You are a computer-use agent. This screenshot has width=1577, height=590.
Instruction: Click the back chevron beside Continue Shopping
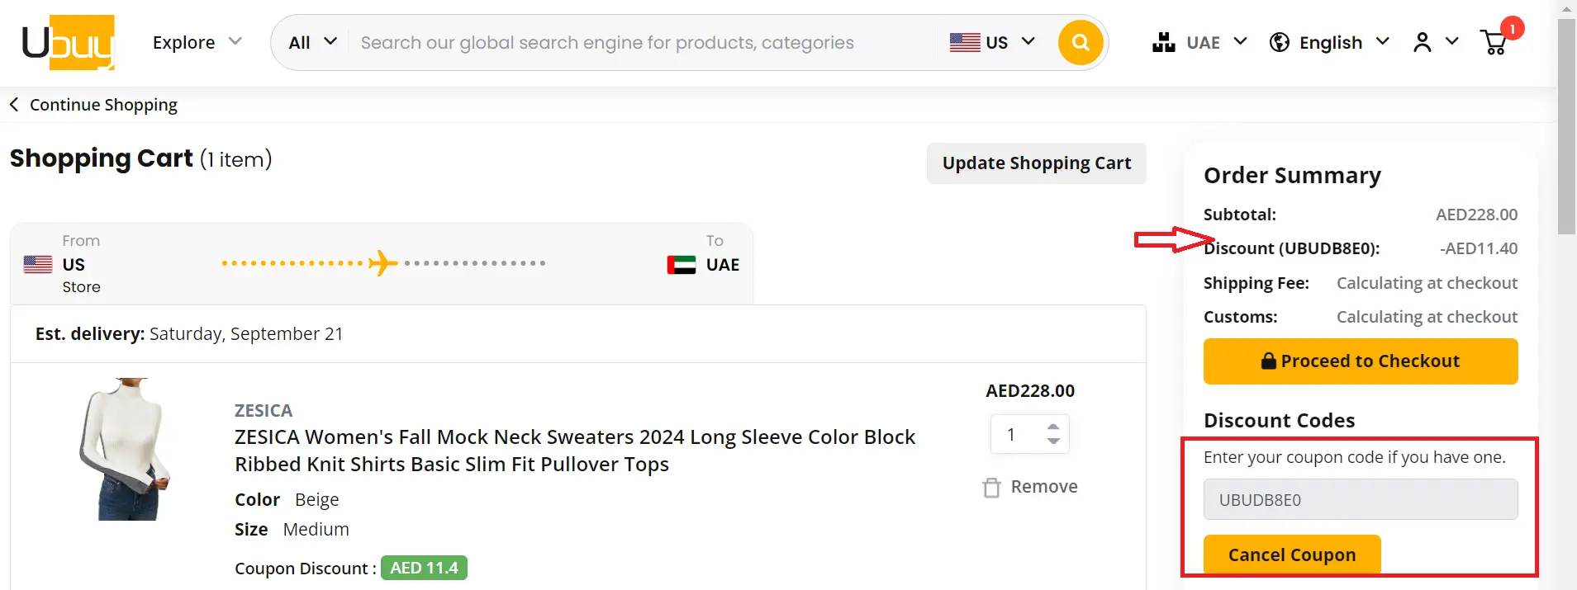[13, 104]
